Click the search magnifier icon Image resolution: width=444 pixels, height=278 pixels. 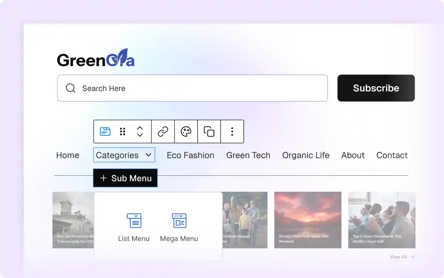click(70, 88)
